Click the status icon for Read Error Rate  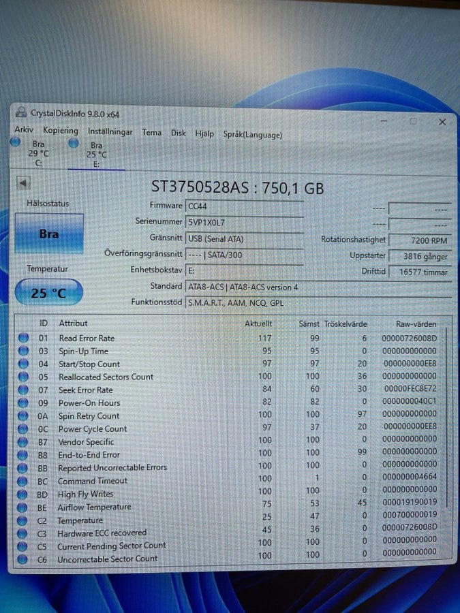pyautogui.click(x=23, y=338)
